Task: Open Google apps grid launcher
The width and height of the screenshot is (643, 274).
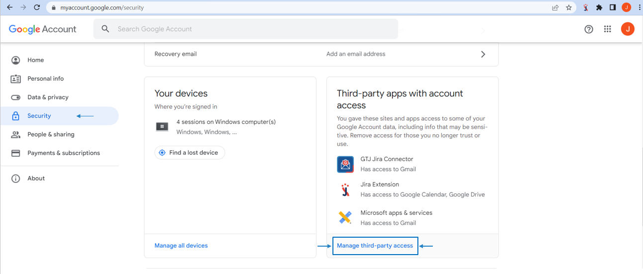Action: coord(607,29)
